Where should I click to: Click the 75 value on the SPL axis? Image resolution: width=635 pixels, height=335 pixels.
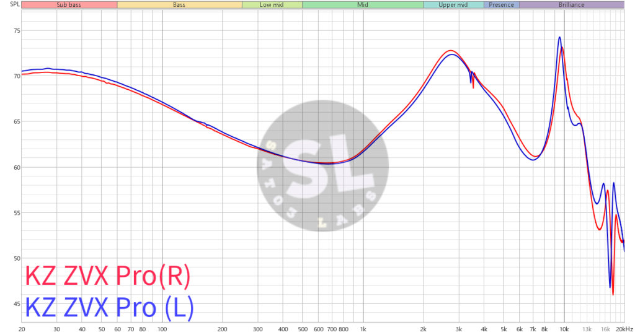[x=16, y=31]
